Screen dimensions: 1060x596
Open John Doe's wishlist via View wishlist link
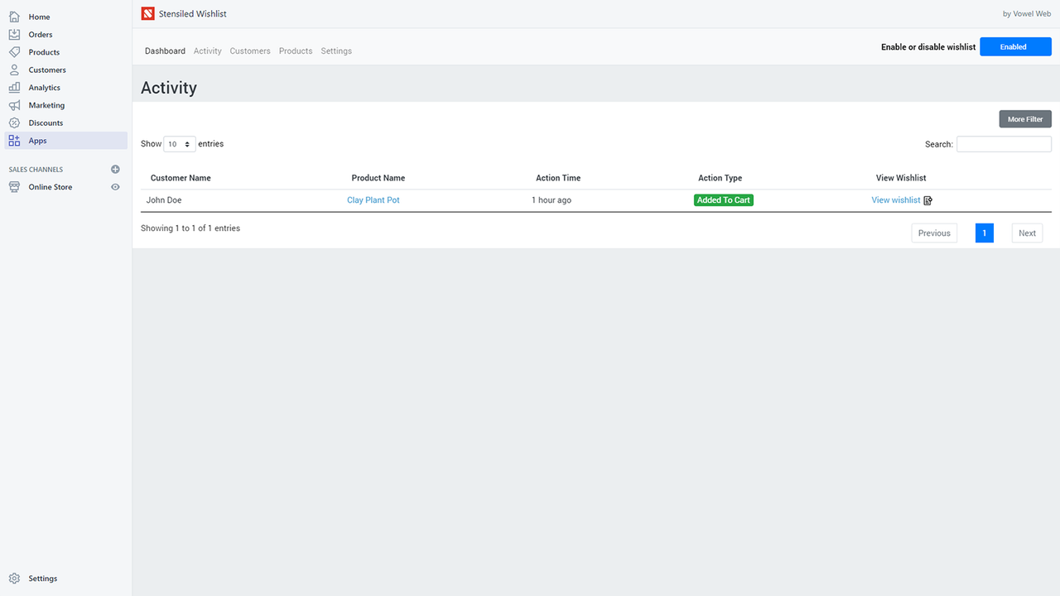[895, 199]
